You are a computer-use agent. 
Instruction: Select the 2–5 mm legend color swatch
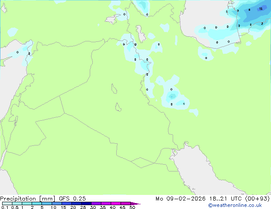tap(37, 203)
